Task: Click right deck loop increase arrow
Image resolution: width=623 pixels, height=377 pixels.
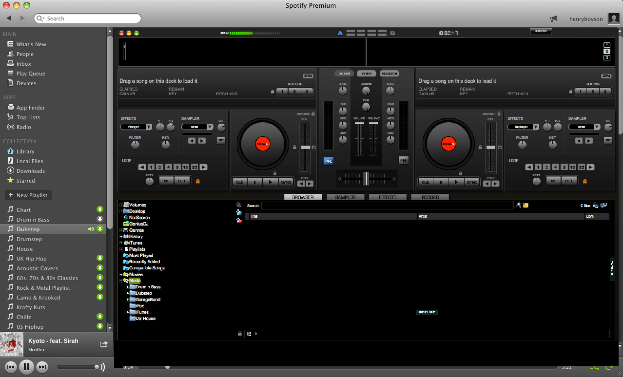Action: 590,167
